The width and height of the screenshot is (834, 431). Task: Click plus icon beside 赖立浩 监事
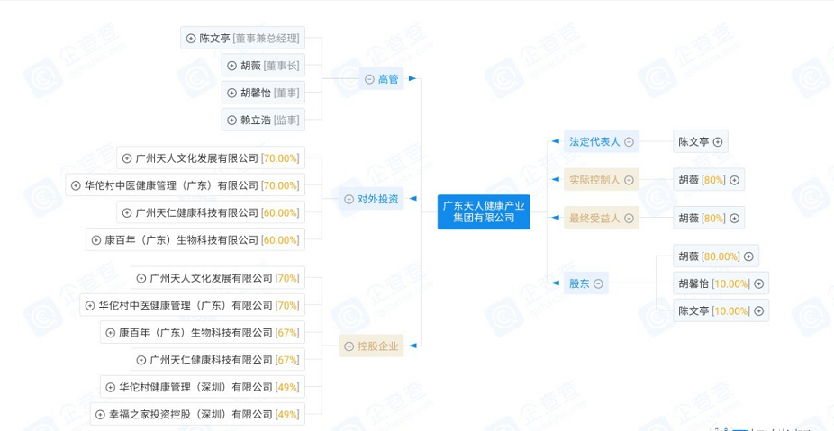pyautogui.click(x=231, y=120)
